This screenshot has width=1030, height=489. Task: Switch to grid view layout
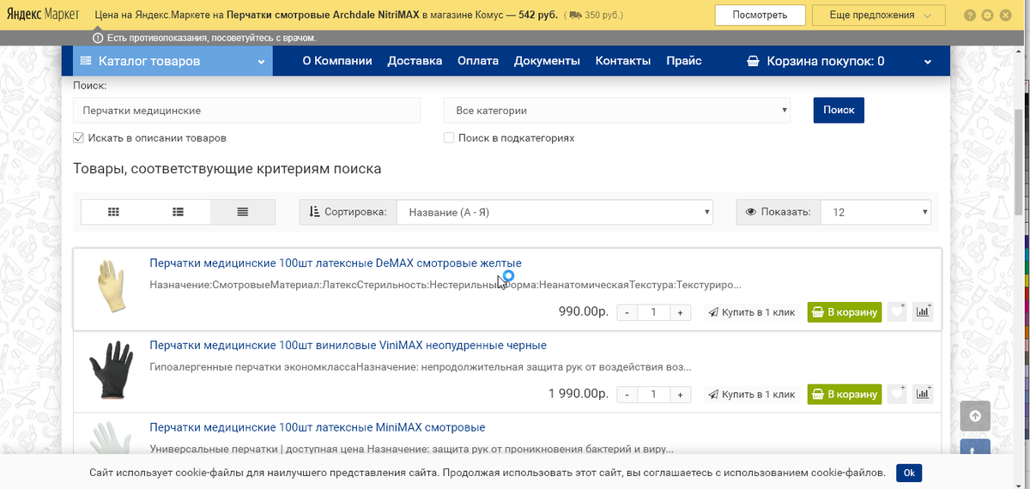[x=113, y=212]
